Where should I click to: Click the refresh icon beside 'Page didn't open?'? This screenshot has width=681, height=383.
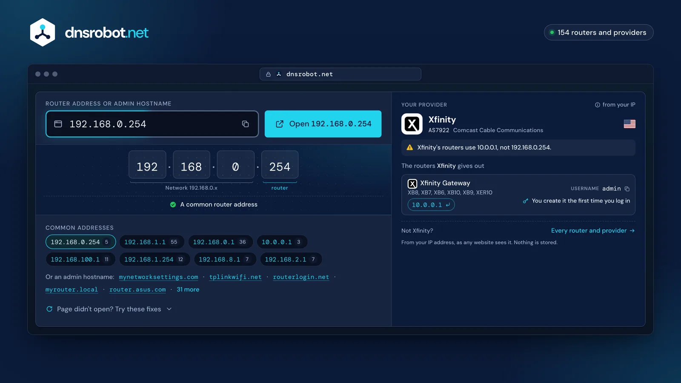click(49, 309)
